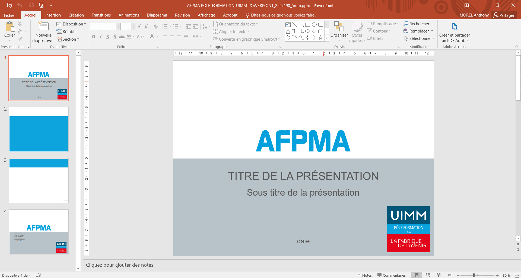Click the Undo arrow icon

pyautogui.click(x=20, y=5)
